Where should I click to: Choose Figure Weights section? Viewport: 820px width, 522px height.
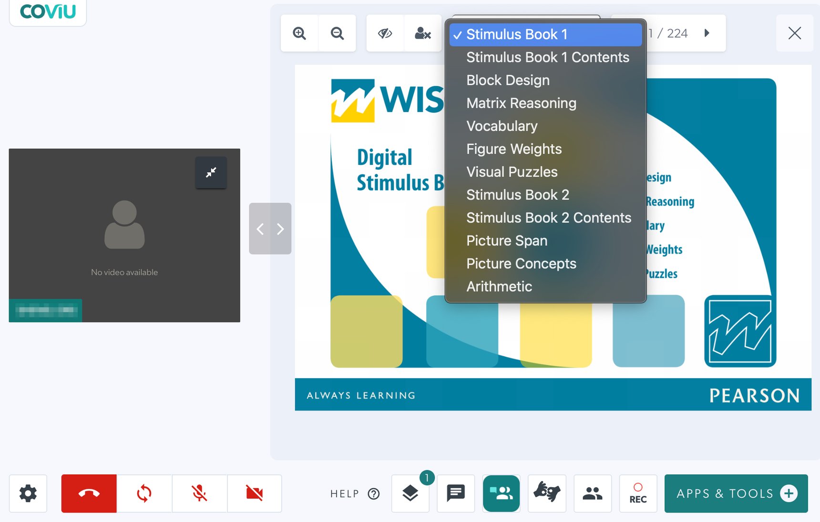[545, 149]
